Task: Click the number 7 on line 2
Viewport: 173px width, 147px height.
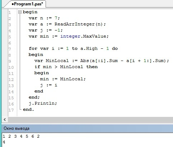Action: [x=56, y=18]
